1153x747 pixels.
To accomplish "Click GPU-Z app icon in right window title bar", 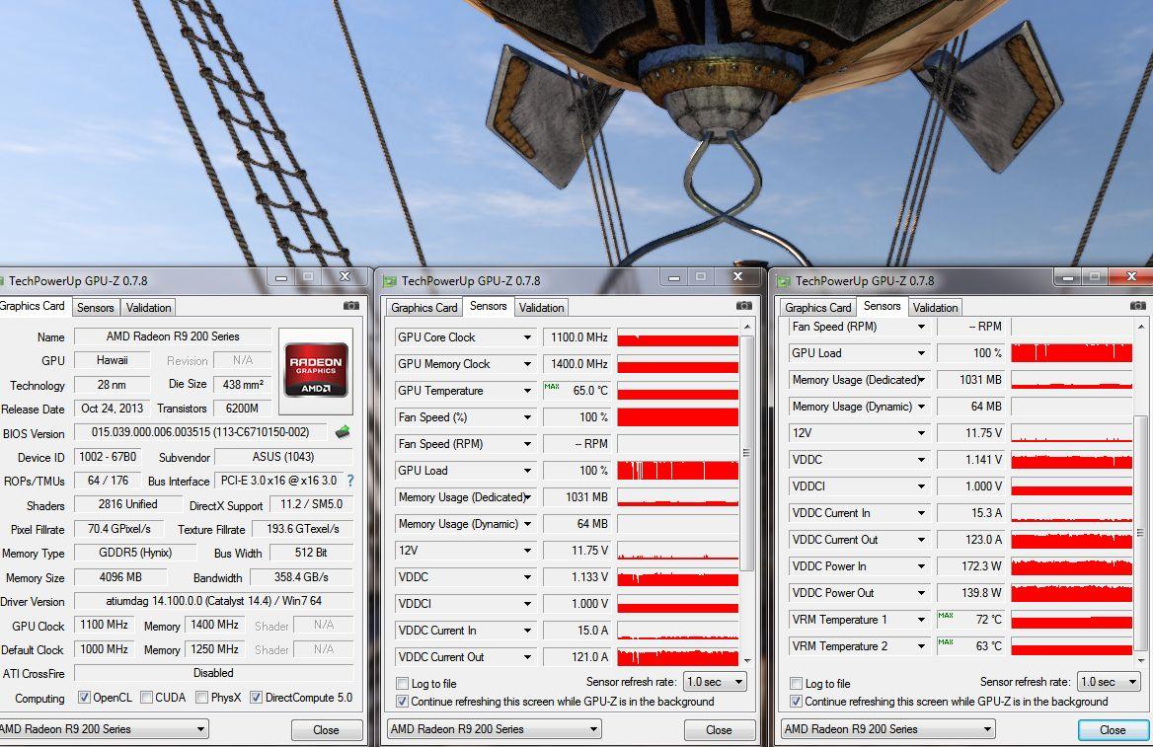I will [x=784, y=281].
